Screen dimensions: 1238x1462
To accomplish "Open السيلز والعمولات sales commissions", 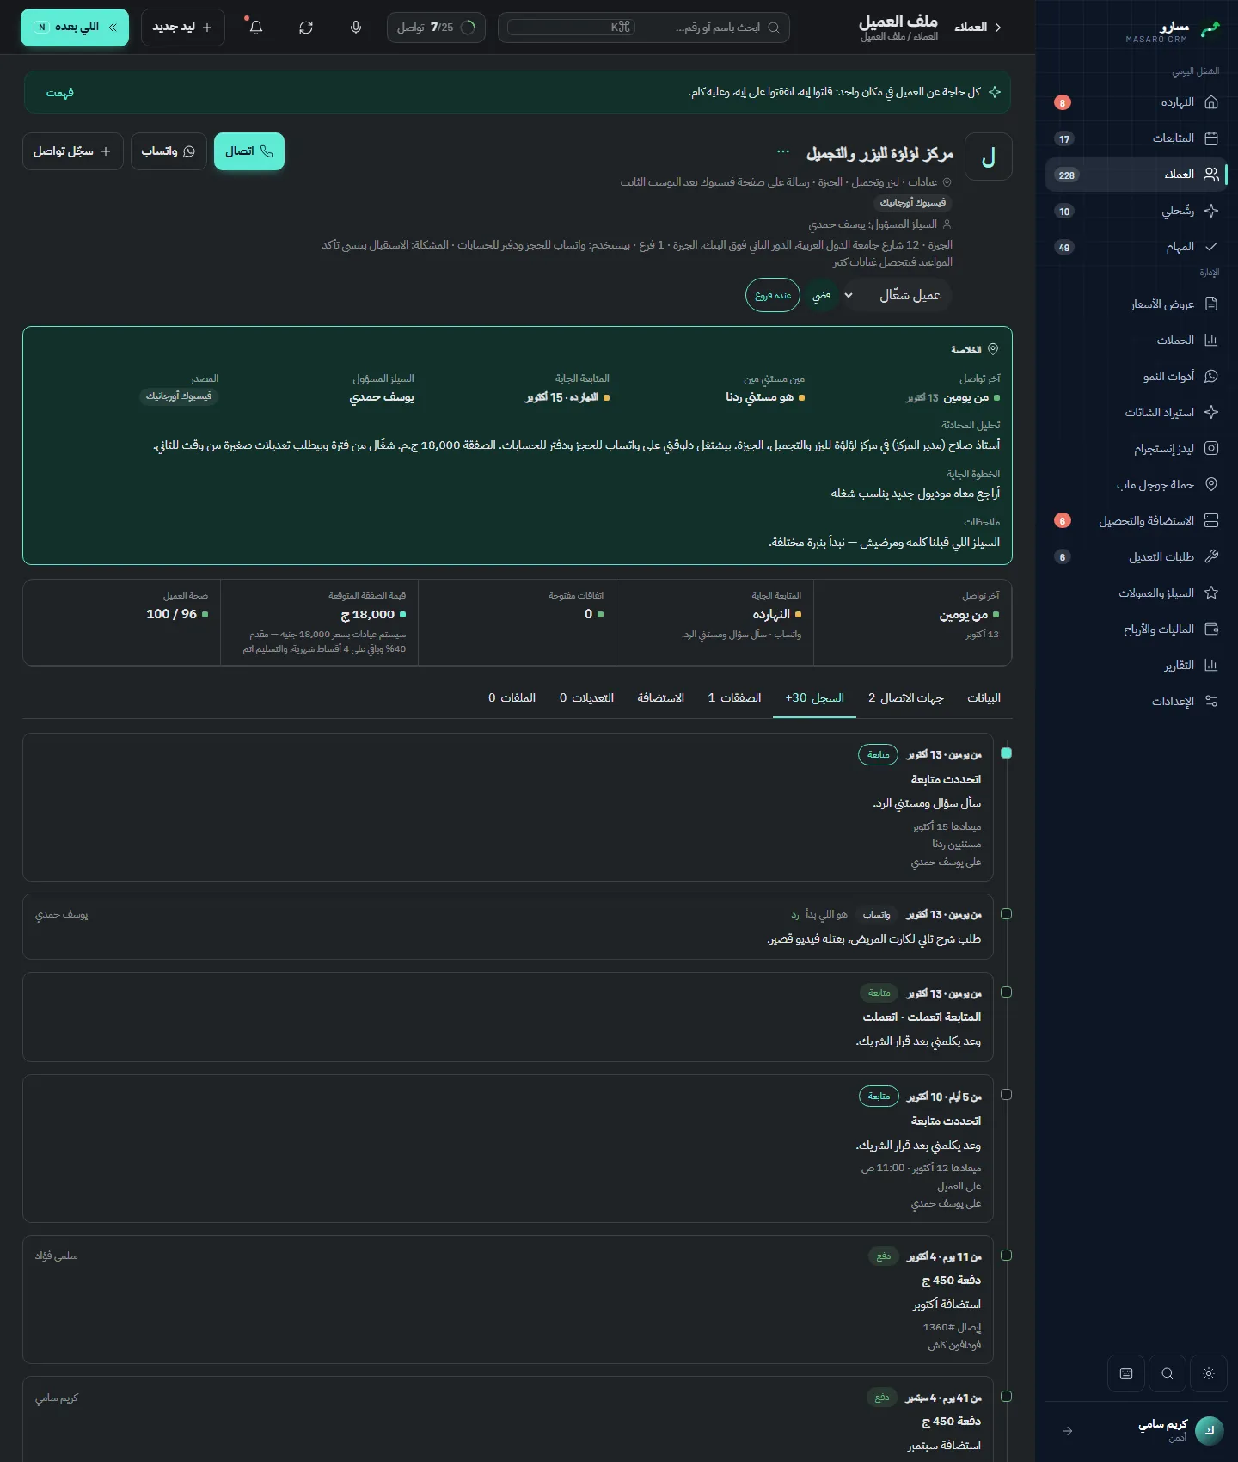I will click(1137, 593).
